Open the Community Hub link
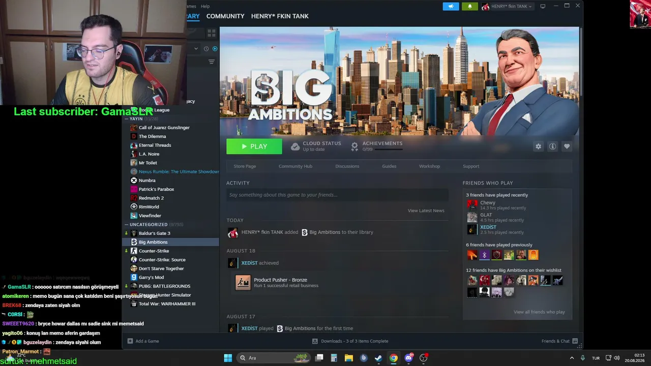The height and width of the screenshot is (366, 651). pos(295,166)
